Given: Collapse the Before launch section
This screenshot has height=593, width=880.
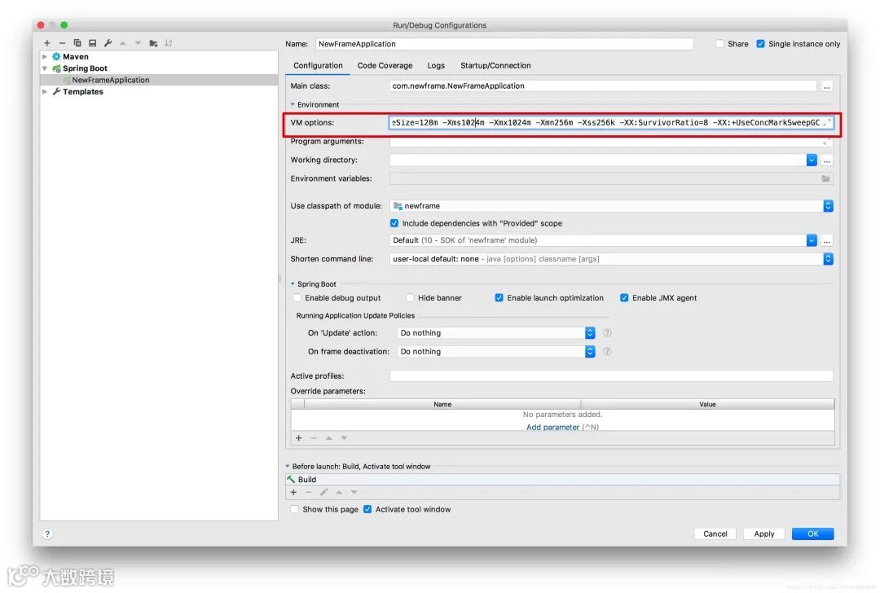Looking at the screenshot, I should 288,467.
